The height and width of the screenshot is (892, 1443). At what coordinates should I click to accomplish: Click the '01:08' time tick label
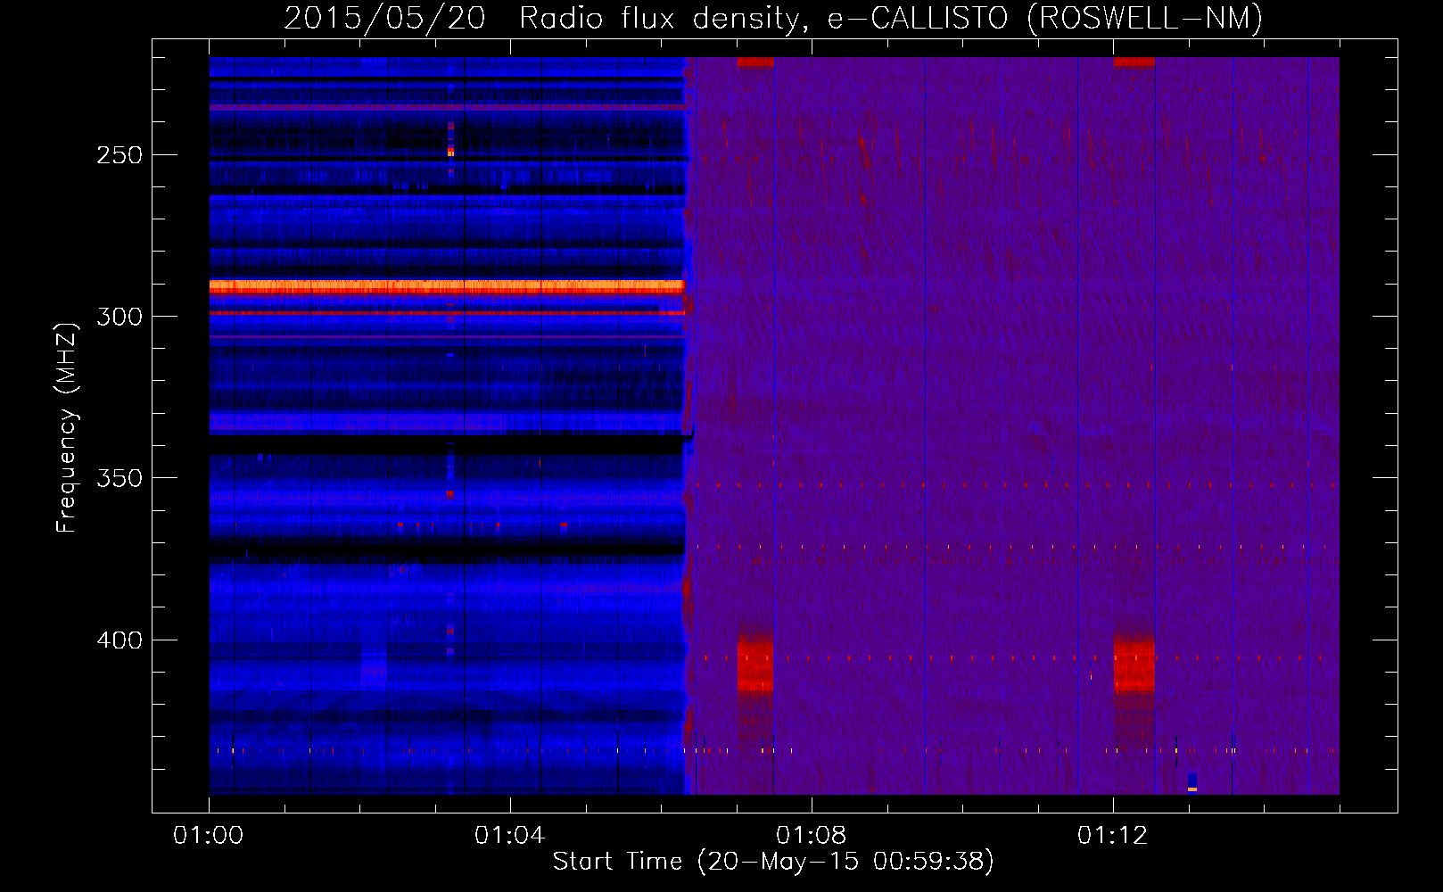tap(811, 836)
